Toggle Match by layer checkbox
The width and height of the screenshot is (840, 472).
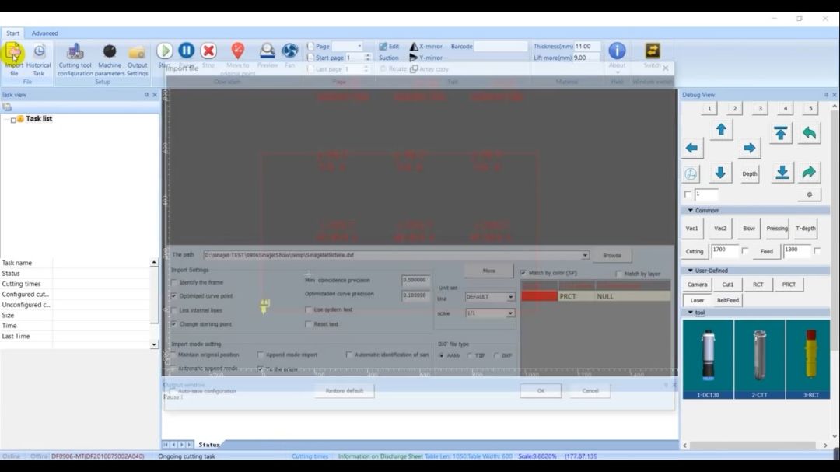click(x=618, y=274)
